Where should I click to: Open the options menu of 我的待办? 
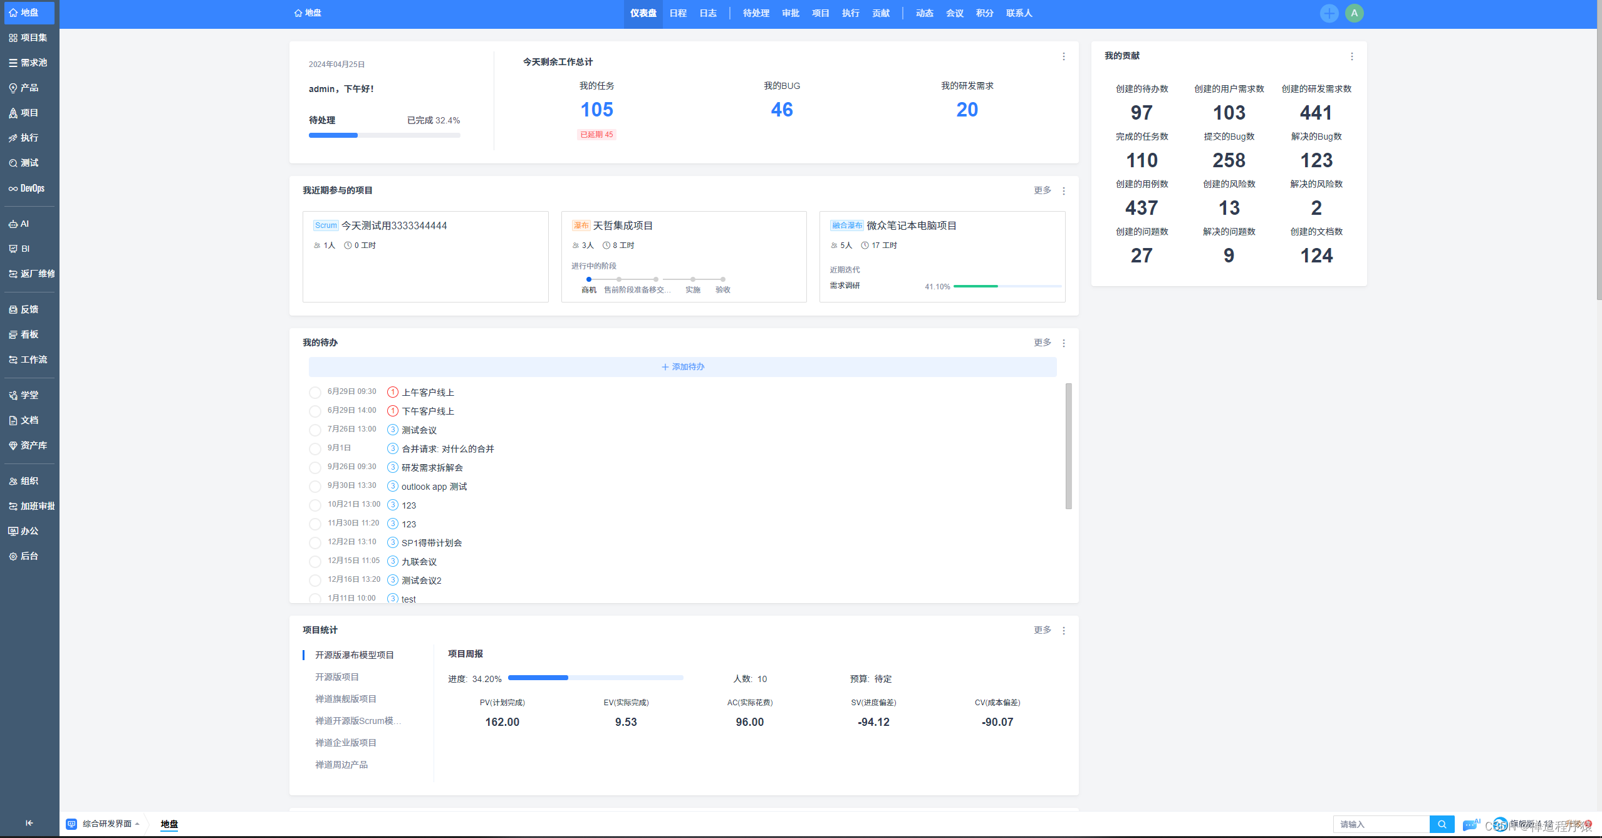(x=1063, y=343)
